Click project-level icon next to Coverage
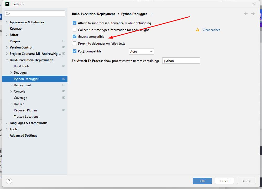This screenshot has width=262, height=189. tap(64, 98)
